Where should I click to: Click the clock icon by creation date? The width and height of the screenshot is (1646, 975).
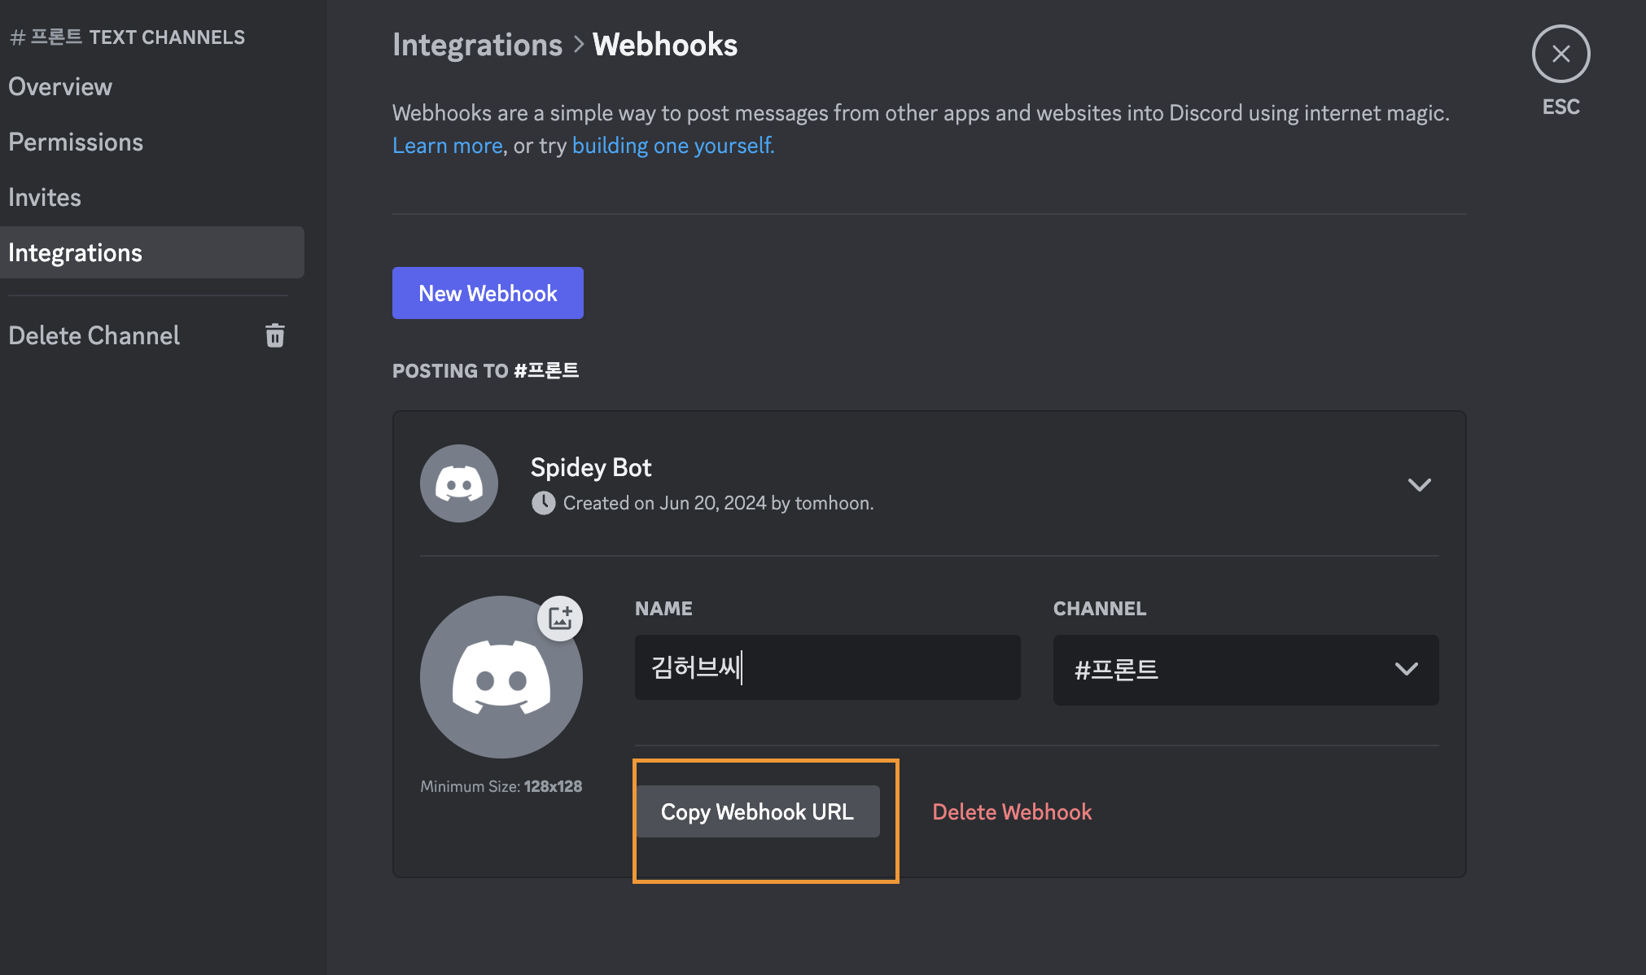[543, 503]
